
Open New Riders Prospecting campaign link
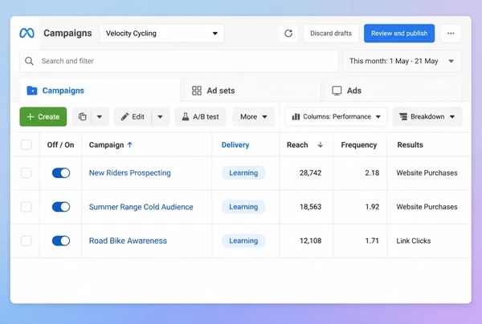[x=129, y=172]
